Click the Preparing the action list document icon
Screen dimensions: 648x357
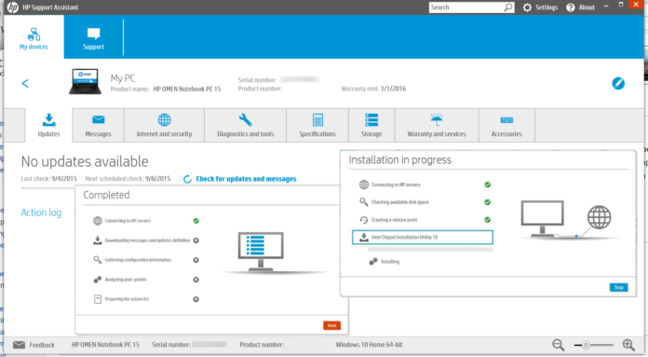pyautogui.click(x=98, y=299)
